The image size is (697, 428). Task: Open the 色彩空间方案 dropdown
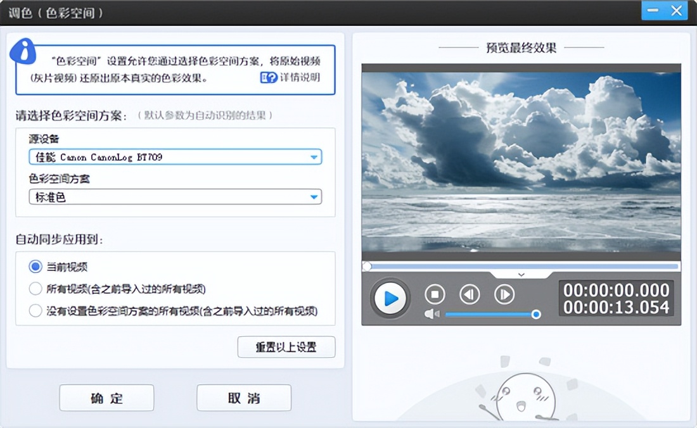(175, 197)
